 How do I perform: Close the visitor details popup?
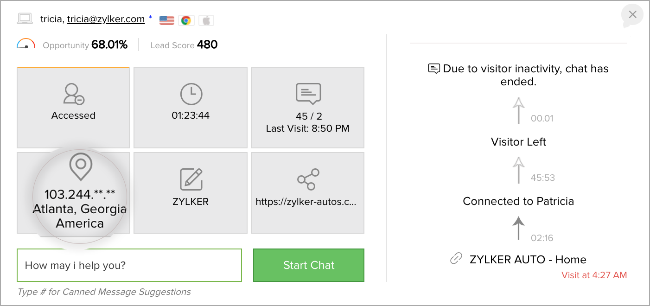[632, 15]
